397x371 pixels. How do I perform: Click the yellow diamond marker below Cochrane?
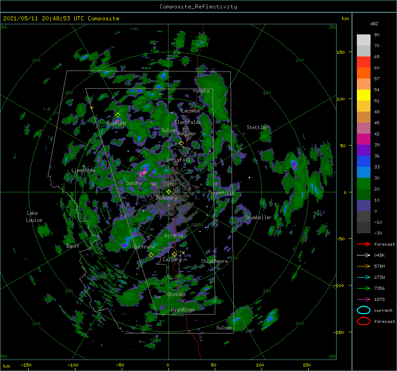151,255
